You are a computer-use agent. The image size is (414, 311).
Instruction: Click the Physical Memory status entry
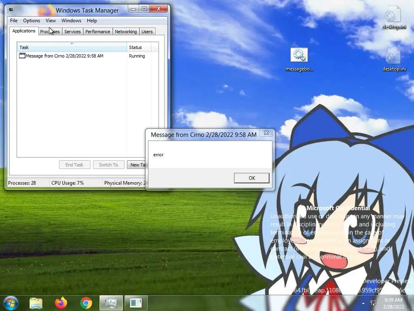[125, 183]
